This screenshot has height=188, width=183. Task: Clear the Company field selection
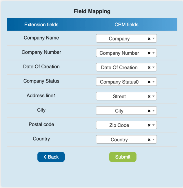pyautogui.click(x=149, y=39)
